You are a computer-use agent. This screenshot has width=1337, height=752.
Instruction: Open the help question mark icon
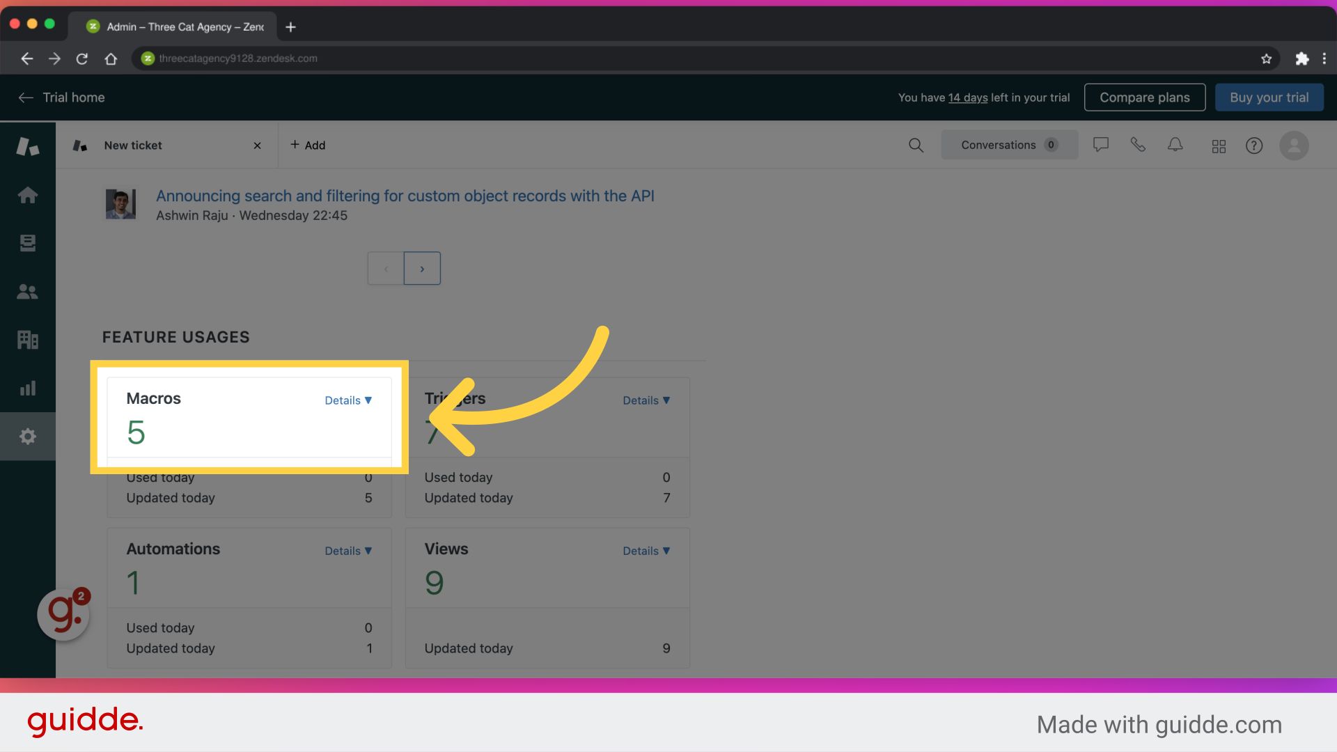[1254, 146]
